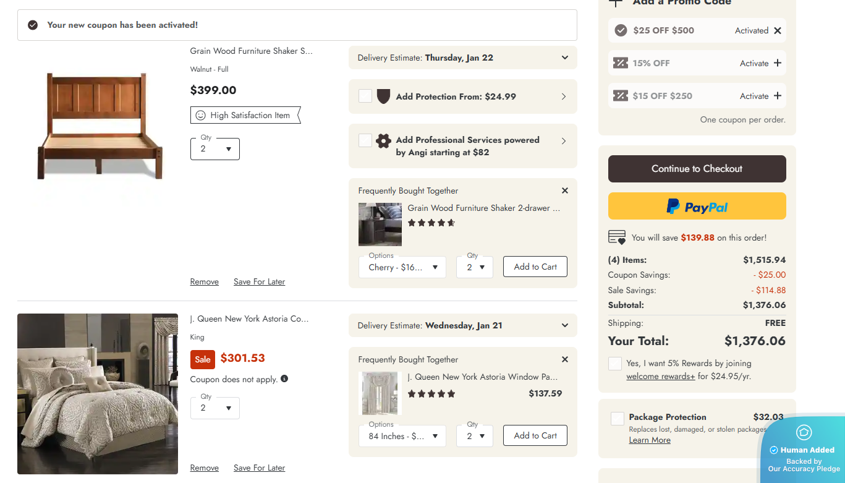Open the J. Queen comforter product thumbnail
This screenshot has height=483, width=845.
[98, 394]
